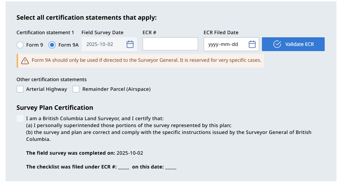
Task: Click the yyyy-mm-dd ECR Filed Date input
Action: [x=225, y=44]
